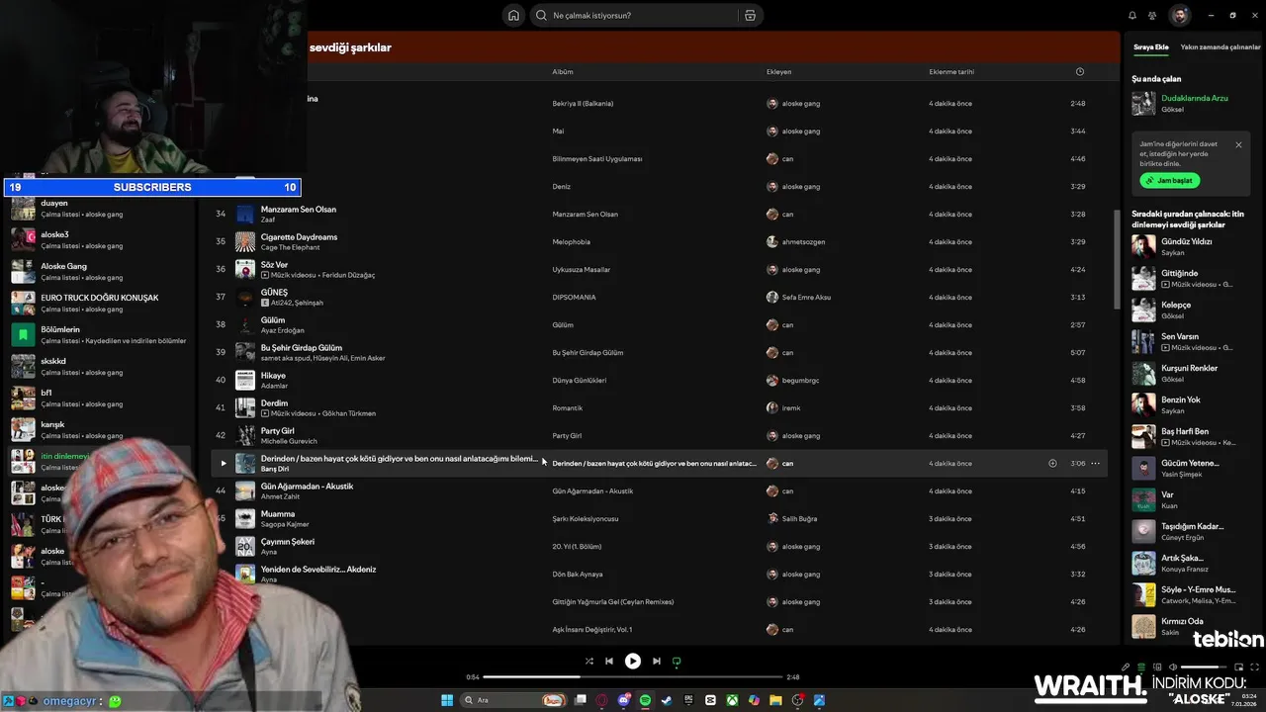Click the search magnifier icon
Viewport: 1266px width, 712px height.
coord(541,15)
